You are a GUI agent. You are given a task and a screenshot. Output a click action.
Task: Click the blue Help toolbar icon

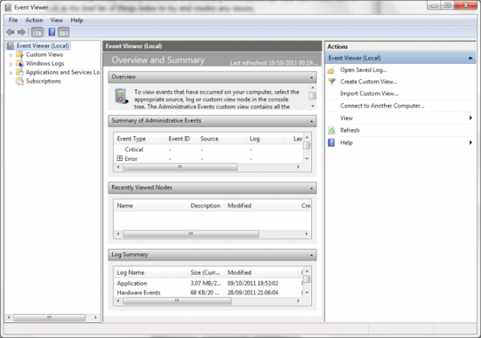click(52, 32)
